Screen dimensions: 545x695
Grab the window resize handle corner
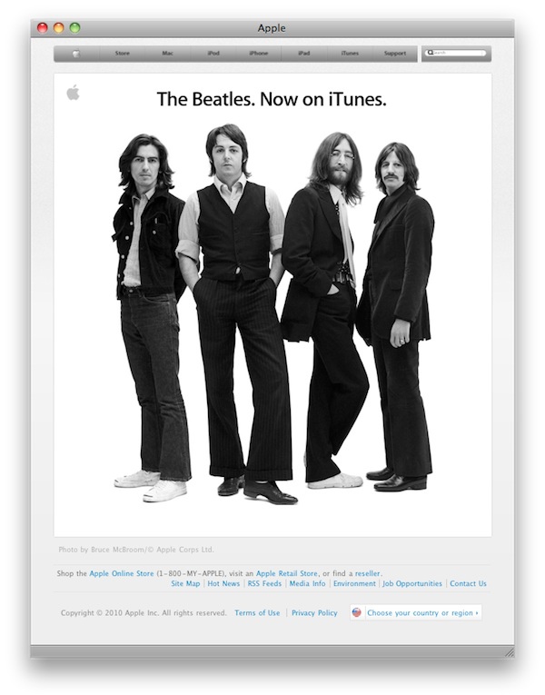tap(510, 652)
